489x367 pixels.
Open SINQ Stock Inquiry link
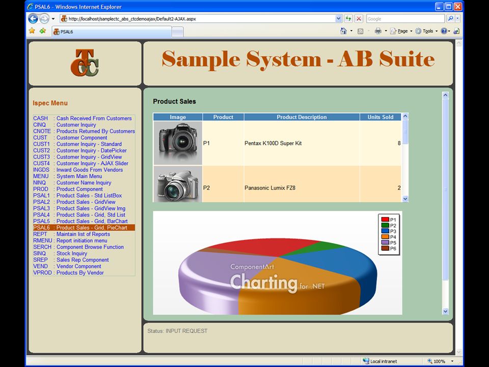pos(60,253)
